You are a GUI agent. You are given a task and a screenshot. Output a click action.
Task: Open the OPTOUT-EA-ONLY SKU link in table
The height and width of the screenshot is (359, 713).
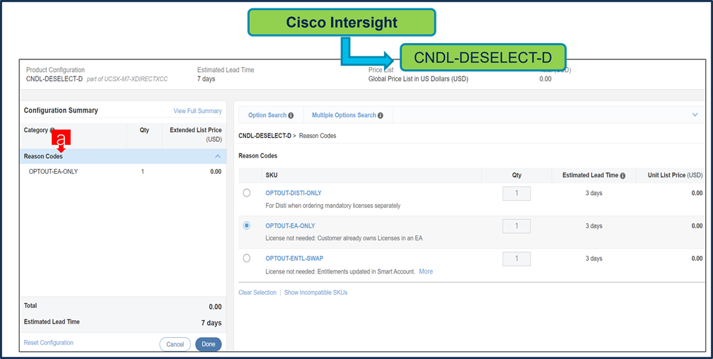[x=290, y=226]
